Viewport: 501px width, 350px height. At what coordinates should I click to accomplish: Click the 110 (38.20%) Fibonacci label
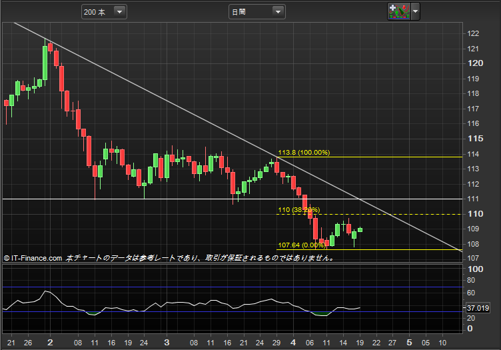point(298,210)
